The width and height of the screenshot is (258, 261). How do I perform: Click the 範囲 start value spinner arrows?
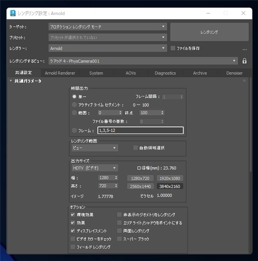point(120,113)
